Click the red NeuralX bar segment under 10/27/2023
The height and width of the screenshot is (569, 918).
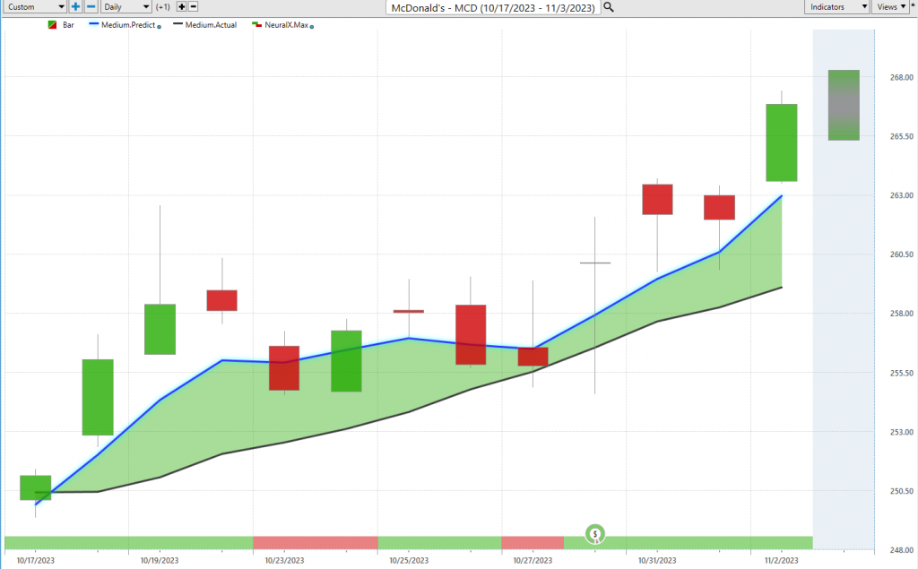coord(533,543)
